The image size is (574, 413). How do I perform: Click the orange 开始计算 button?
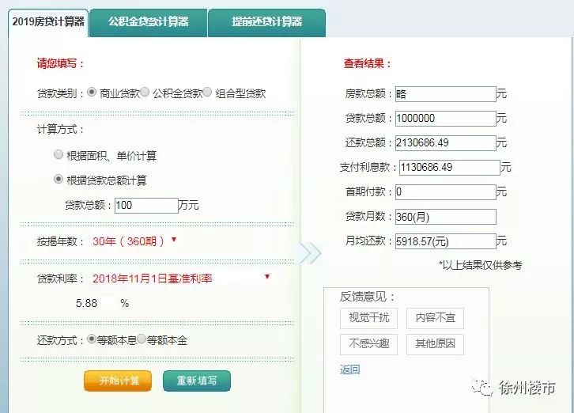(x=118, y=381)
